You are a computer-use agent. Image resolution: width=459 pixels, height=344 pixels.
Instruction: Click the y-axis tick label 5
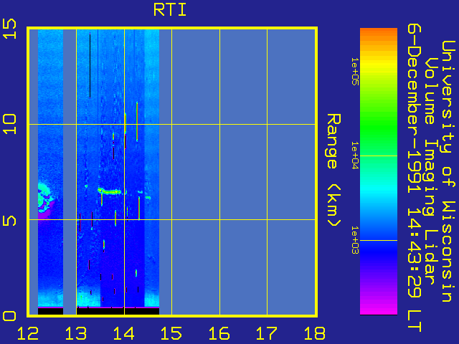point(9,220)
